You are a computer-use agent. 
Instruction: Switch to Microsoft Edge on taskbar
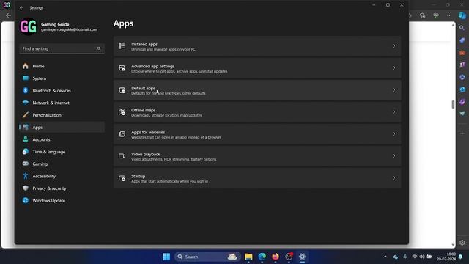(x=262, y=257)
